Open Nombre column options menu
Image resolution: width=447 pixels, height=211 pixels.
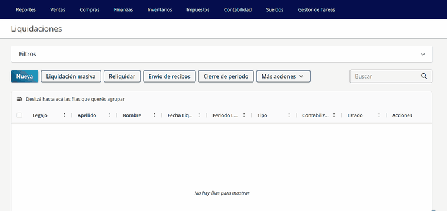click(154, 115)
